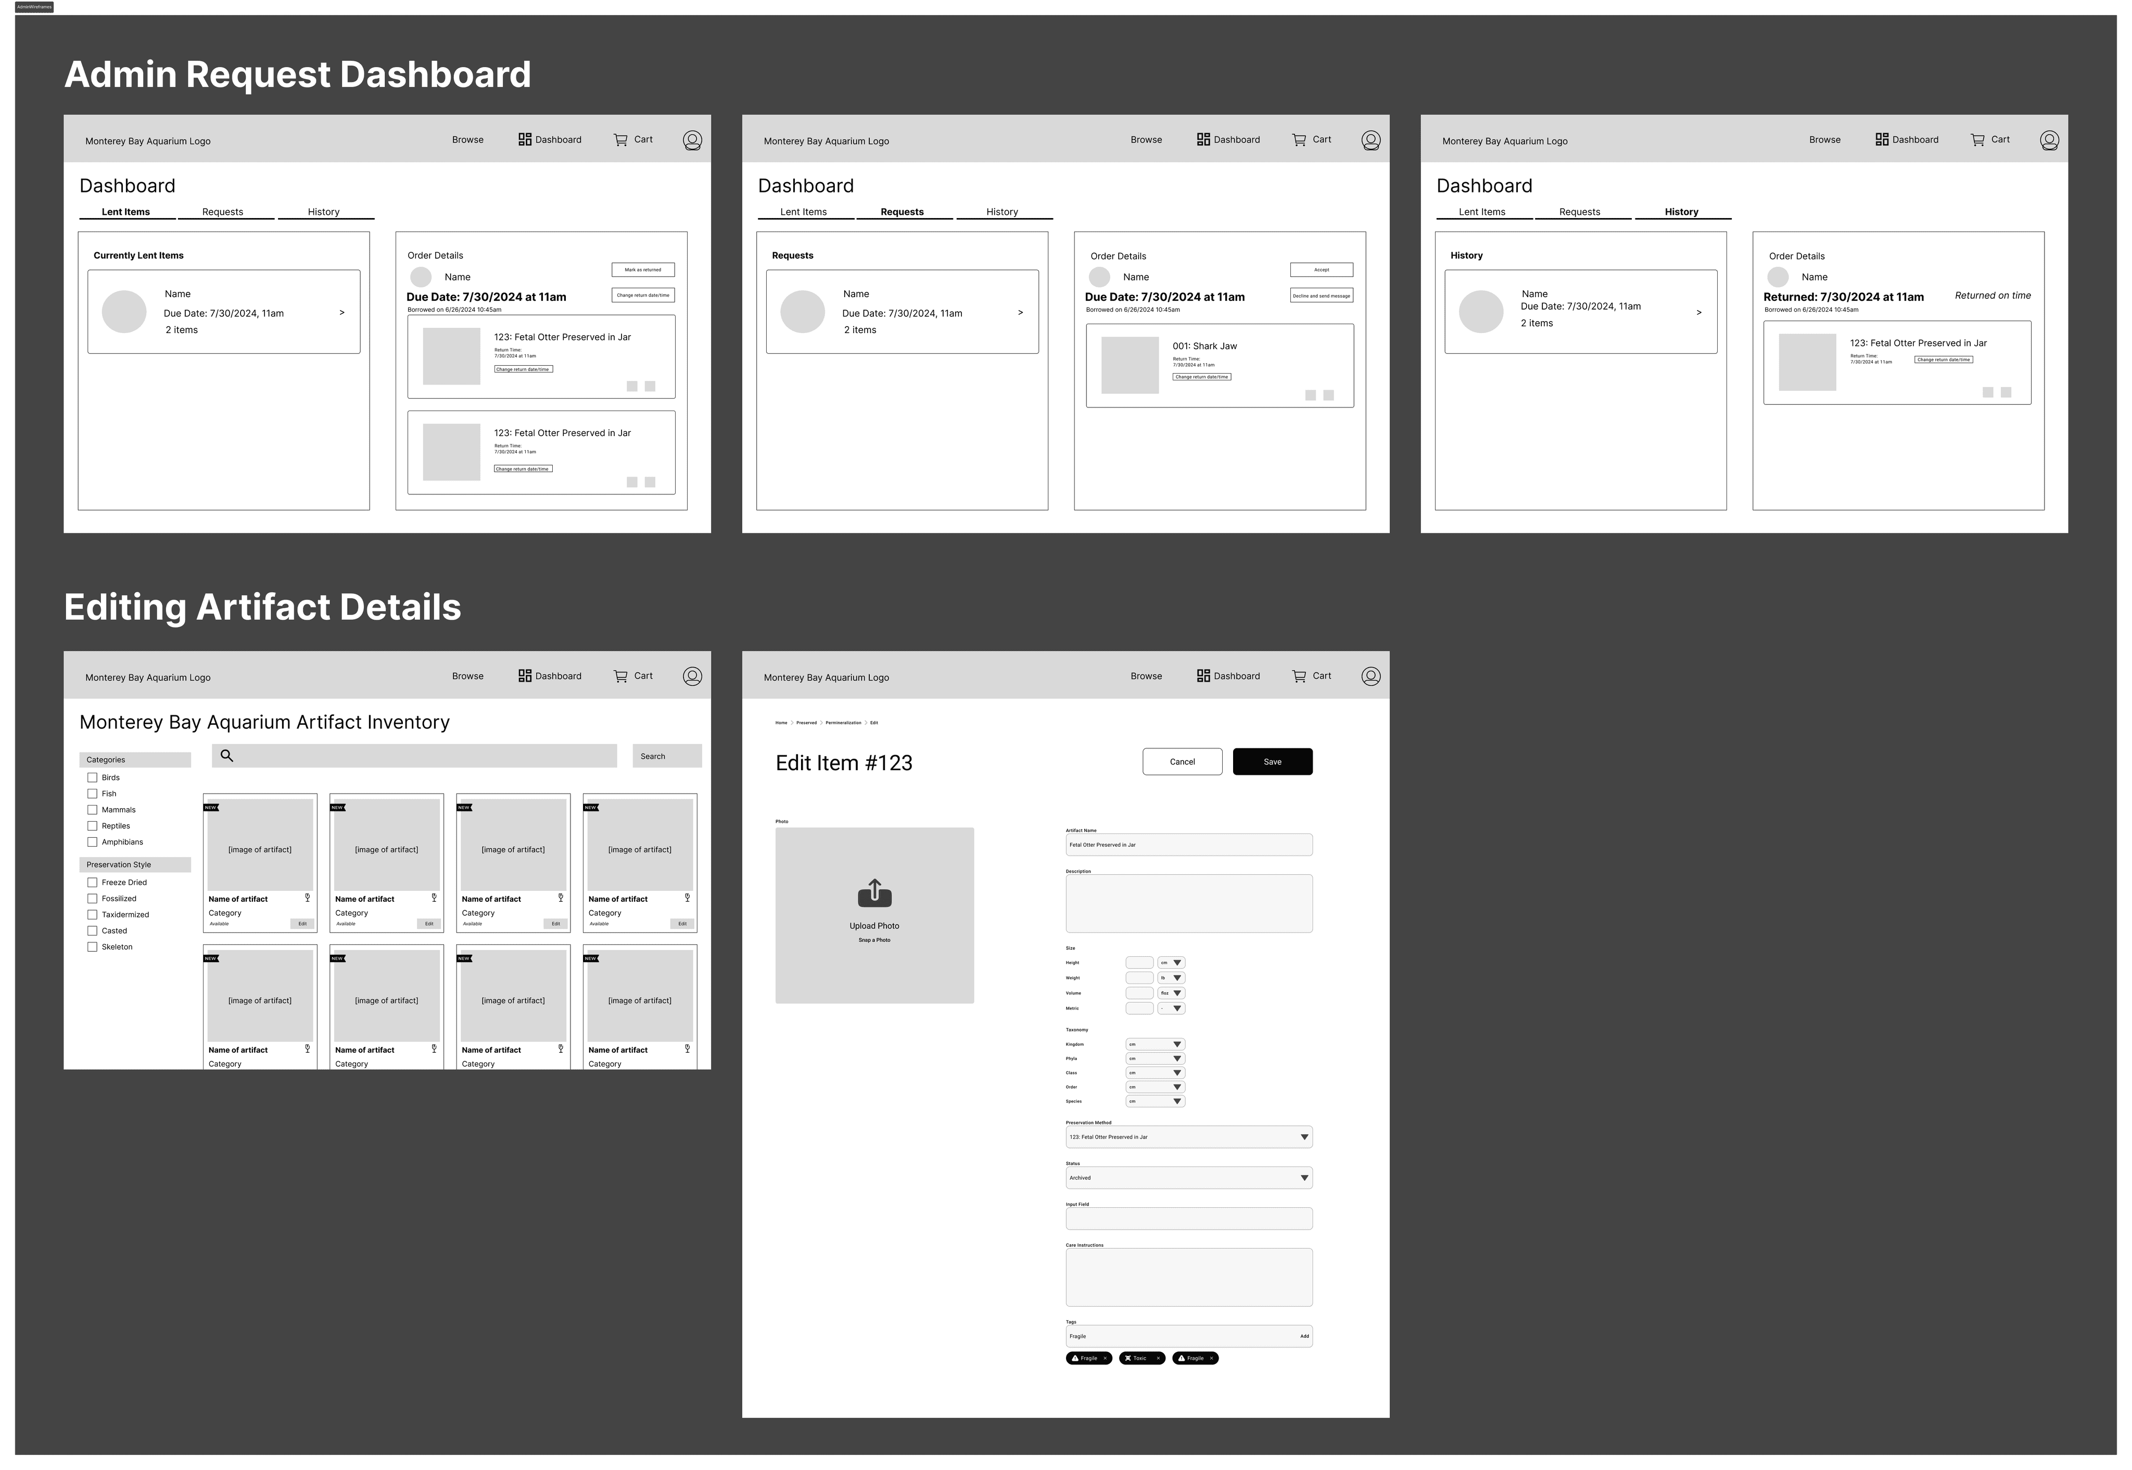Viewport: 2132px width, 1470px height.
Task: Click cart icon on Artifact Inventory page header
Action: click(620, 676)
